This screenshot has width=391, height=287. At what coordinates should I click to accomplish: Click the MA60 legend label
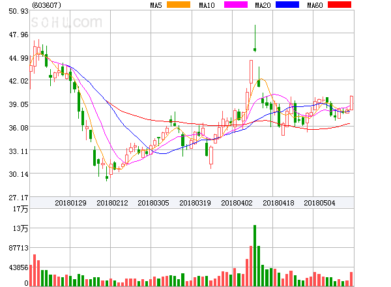click(315, 5)
